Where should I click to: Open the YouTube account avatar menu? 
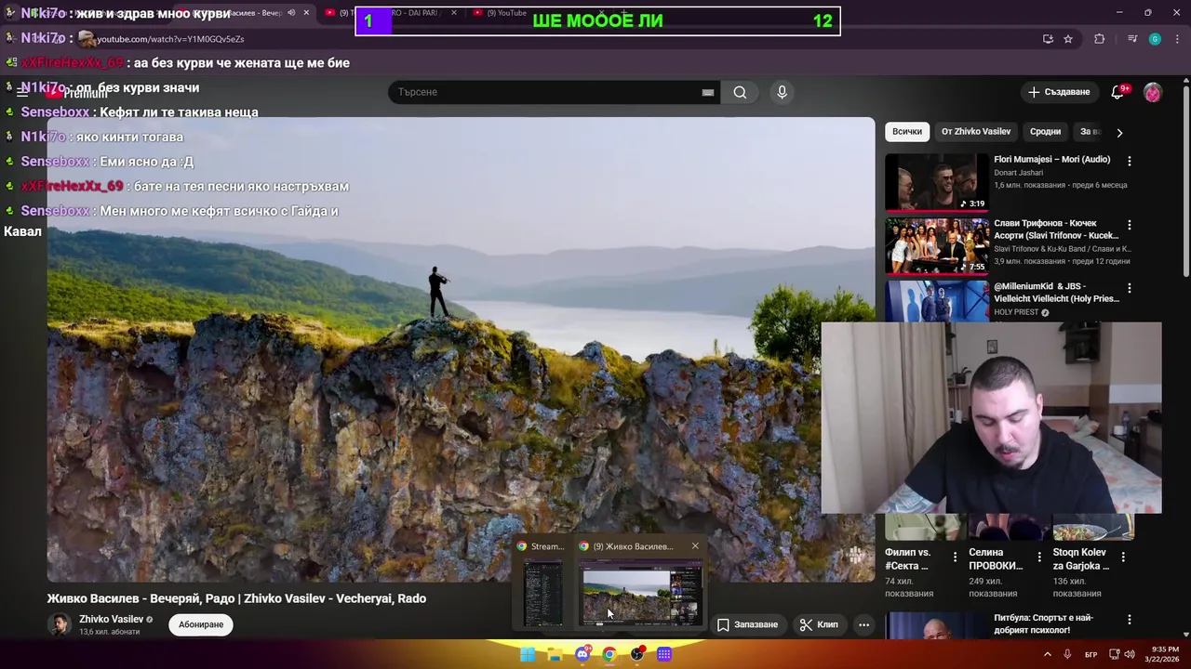1153,92
